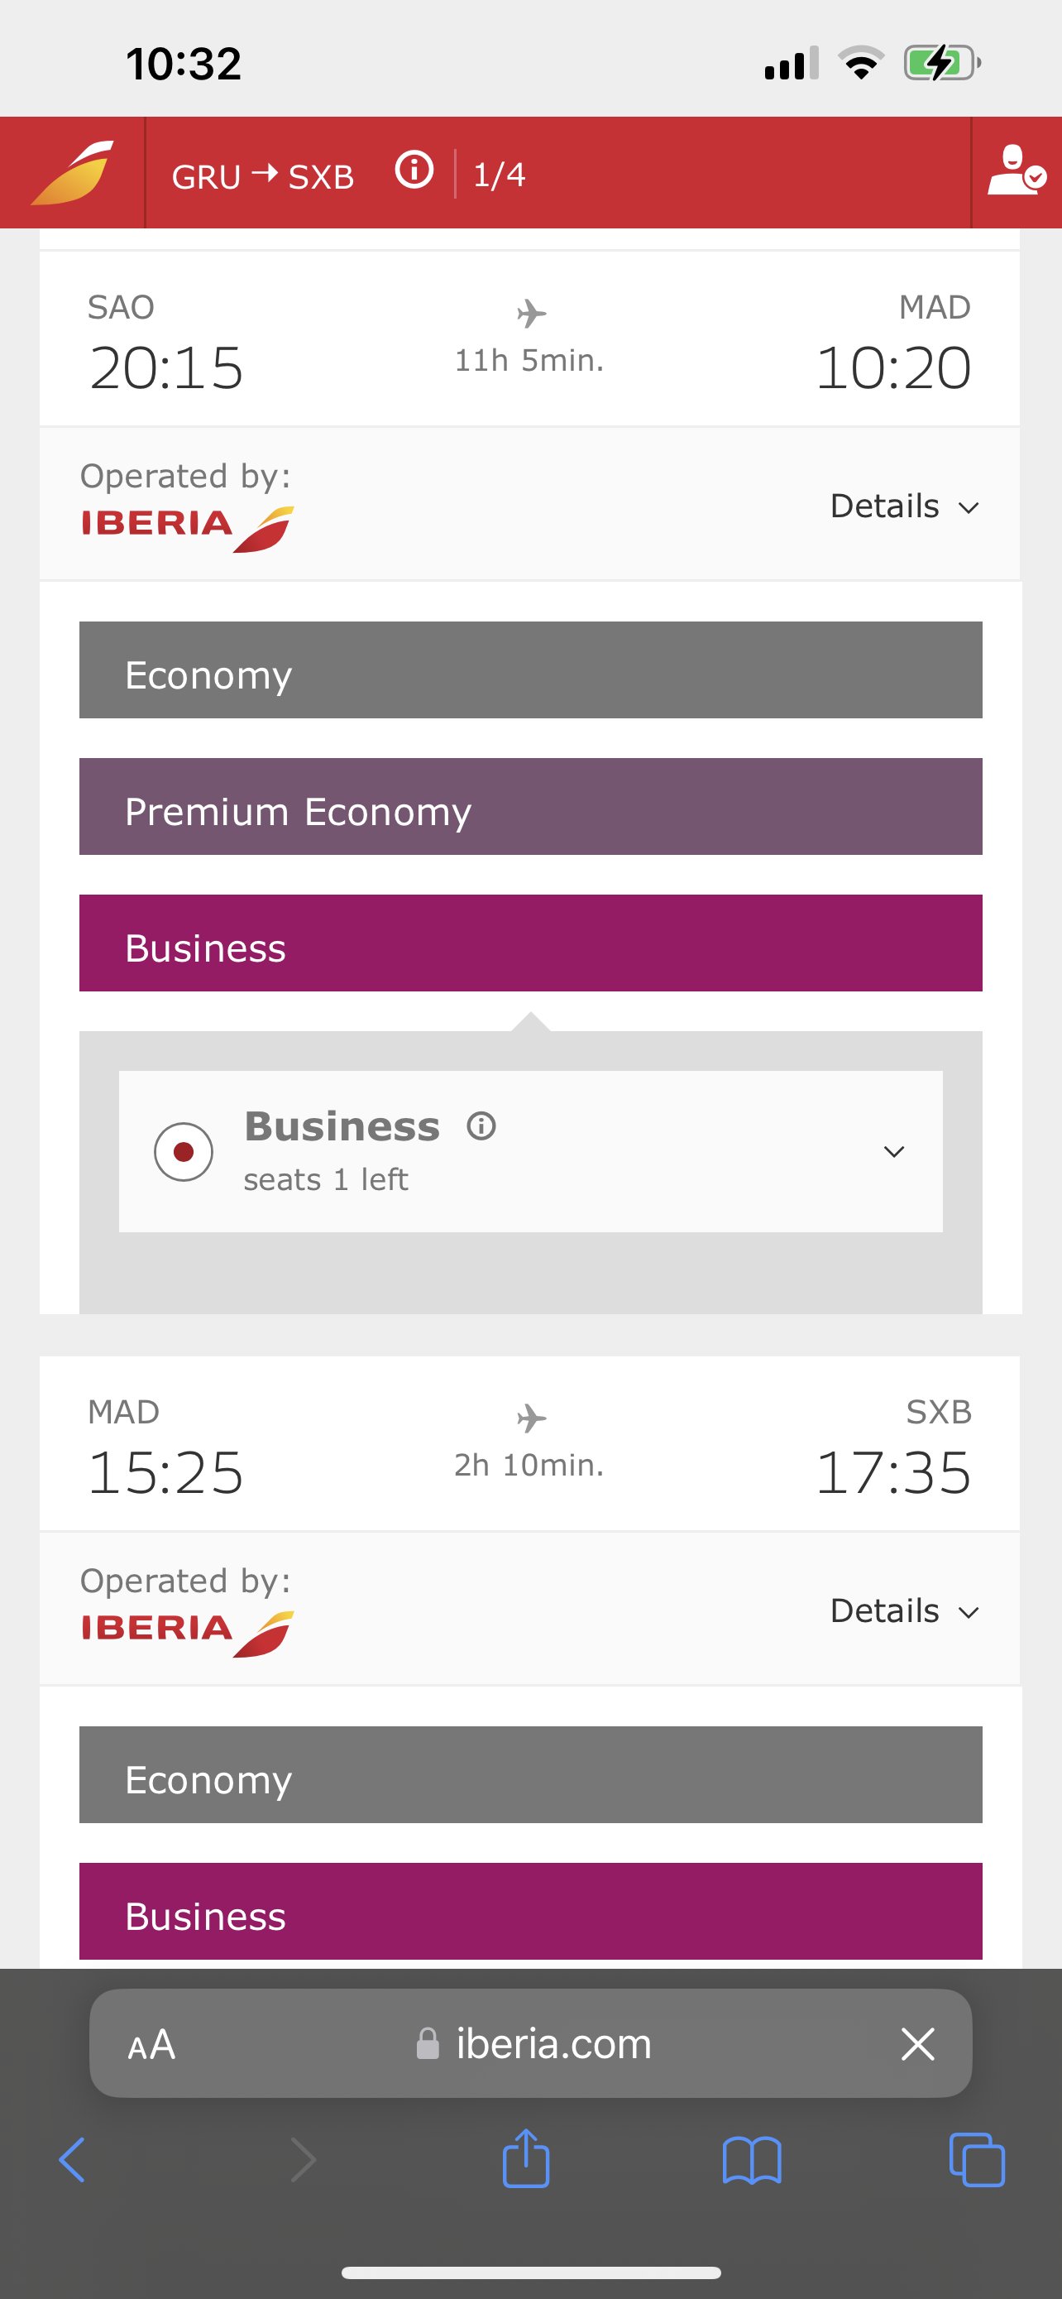Go back with Safari back arrow

click(72, 2160)
